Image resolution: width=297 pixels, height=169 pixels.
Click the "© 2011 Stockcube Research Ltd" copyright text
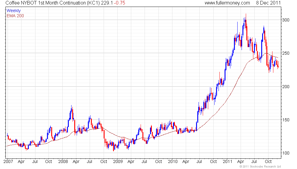click(x=260, y=167)
